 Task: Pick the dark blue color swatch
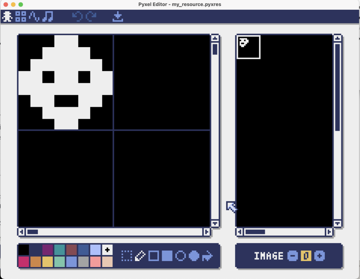[83, 250]
